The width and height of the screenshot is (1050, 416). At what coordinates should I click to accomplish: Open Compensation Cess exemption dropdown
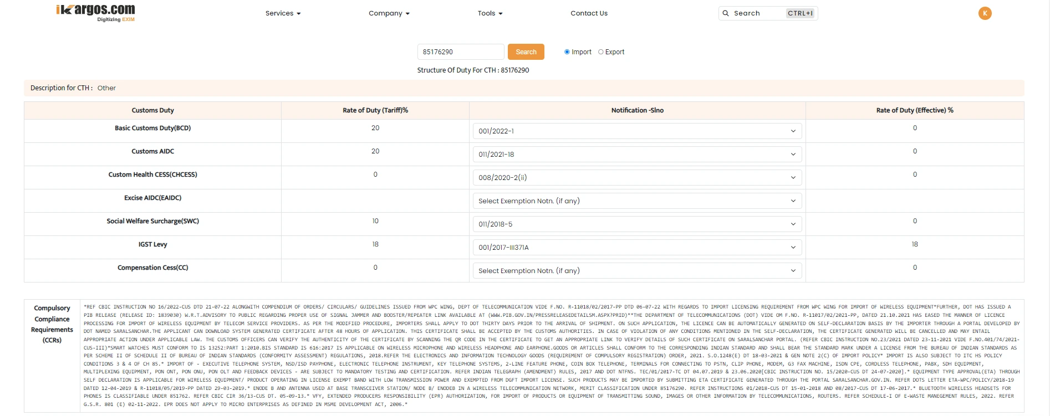coord(637,271)
